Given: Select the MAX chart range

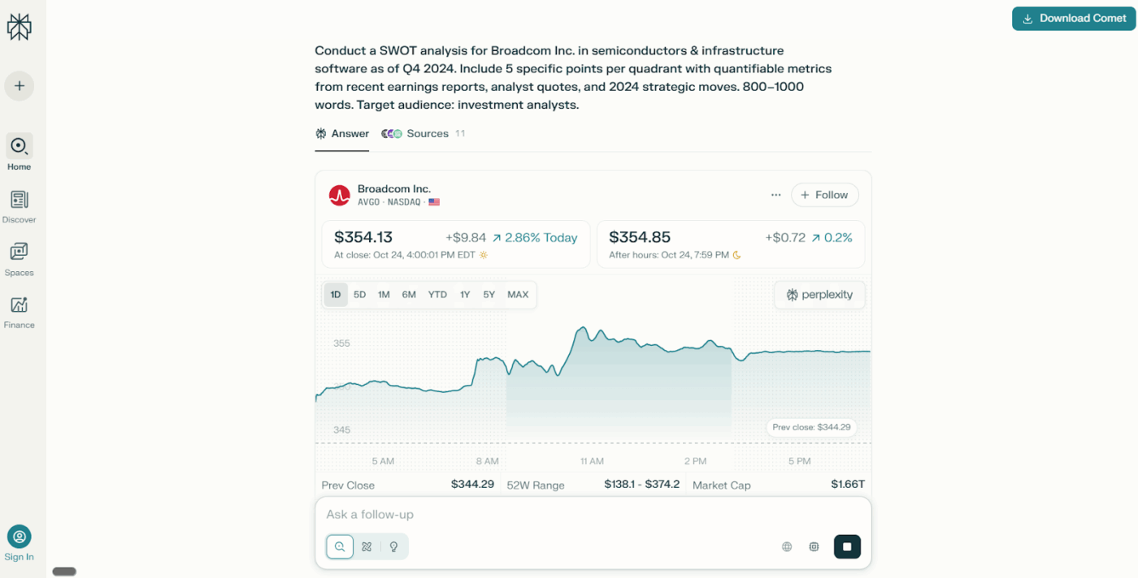Looking at the screenshot, I should (518, 295).
